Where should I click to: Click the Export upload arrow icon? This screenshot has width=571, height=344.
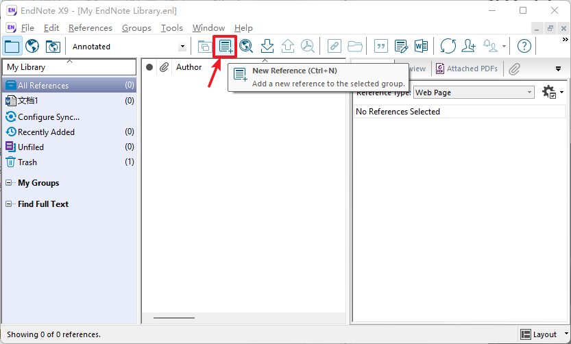(288, 46)
